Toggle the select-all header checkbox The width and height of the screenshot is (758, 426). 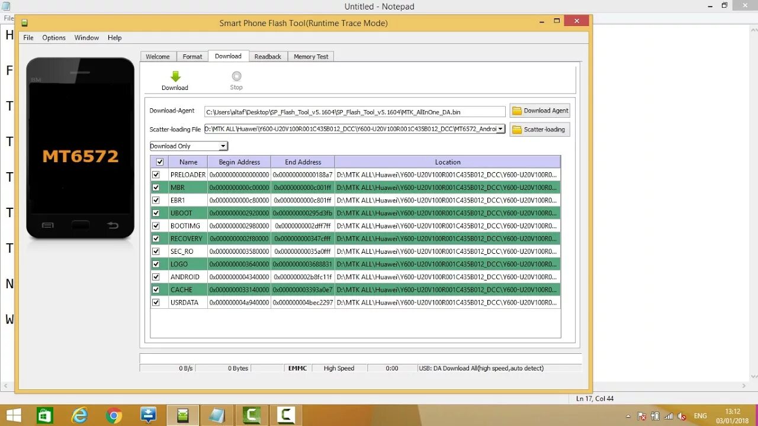(159, 162)
